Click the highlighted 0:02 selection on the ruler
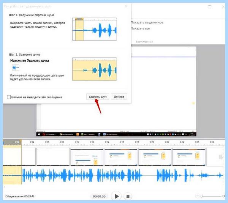This screenshot has height=203, width=228. pyautogui.click(x=12, y=142)
